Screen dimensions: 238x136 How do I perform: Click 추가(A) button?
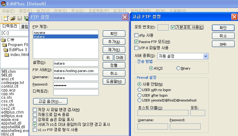tap(114, 42)
